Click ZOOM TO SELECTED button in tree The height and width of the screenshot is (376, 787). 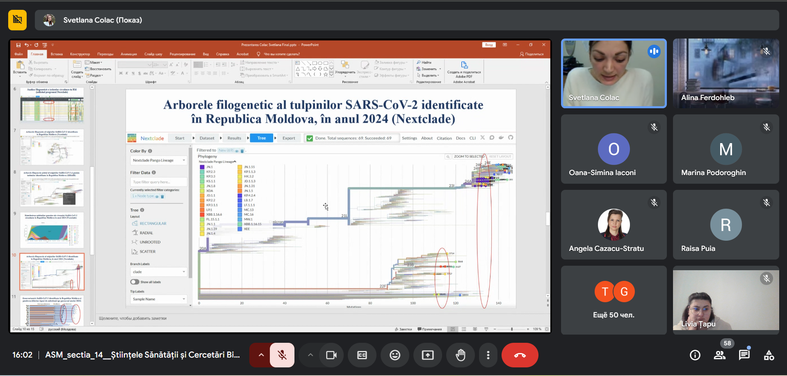tap(469, 157)
